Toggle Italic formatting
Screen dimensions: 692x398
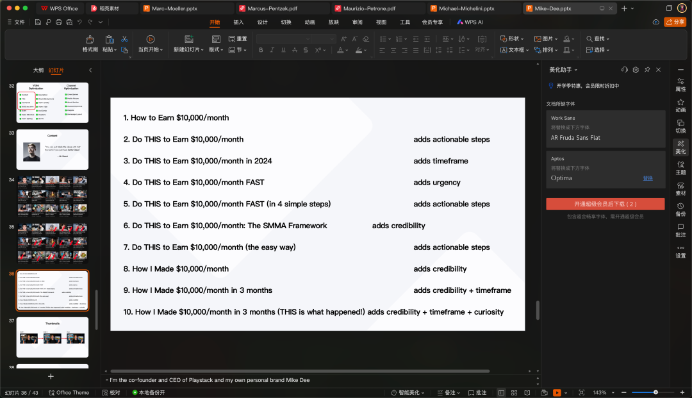point(272,50)
